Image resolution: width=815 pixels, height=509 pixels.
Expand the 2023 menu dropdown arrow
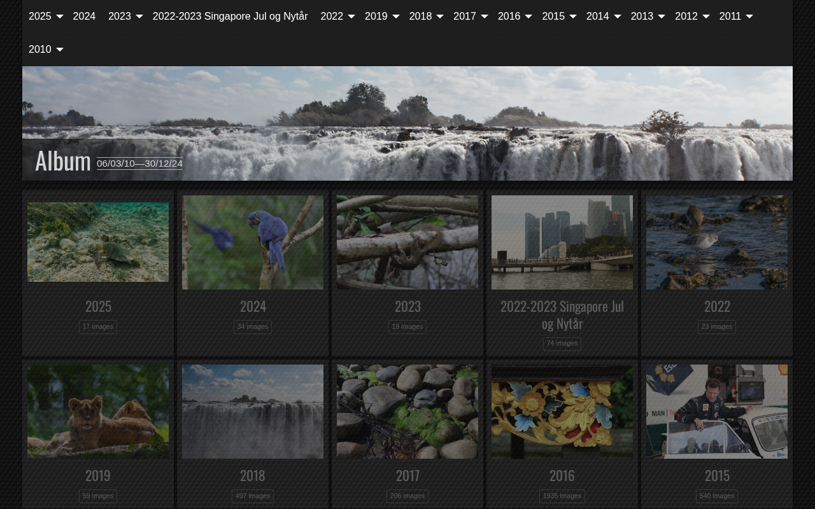[x=139, y=17]
